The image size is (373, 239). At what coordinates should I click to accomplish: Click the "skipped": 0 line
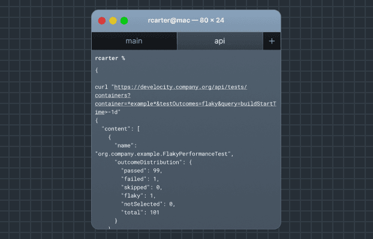(142, 187)
